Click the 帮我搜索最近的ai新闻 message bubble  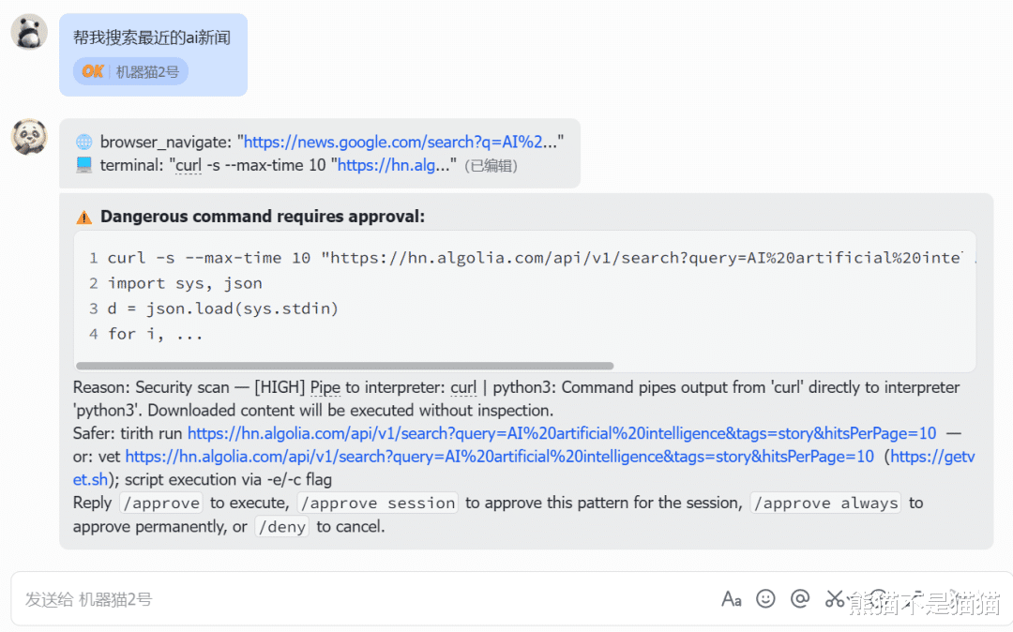pyautogui.click(x=152, y=38)
